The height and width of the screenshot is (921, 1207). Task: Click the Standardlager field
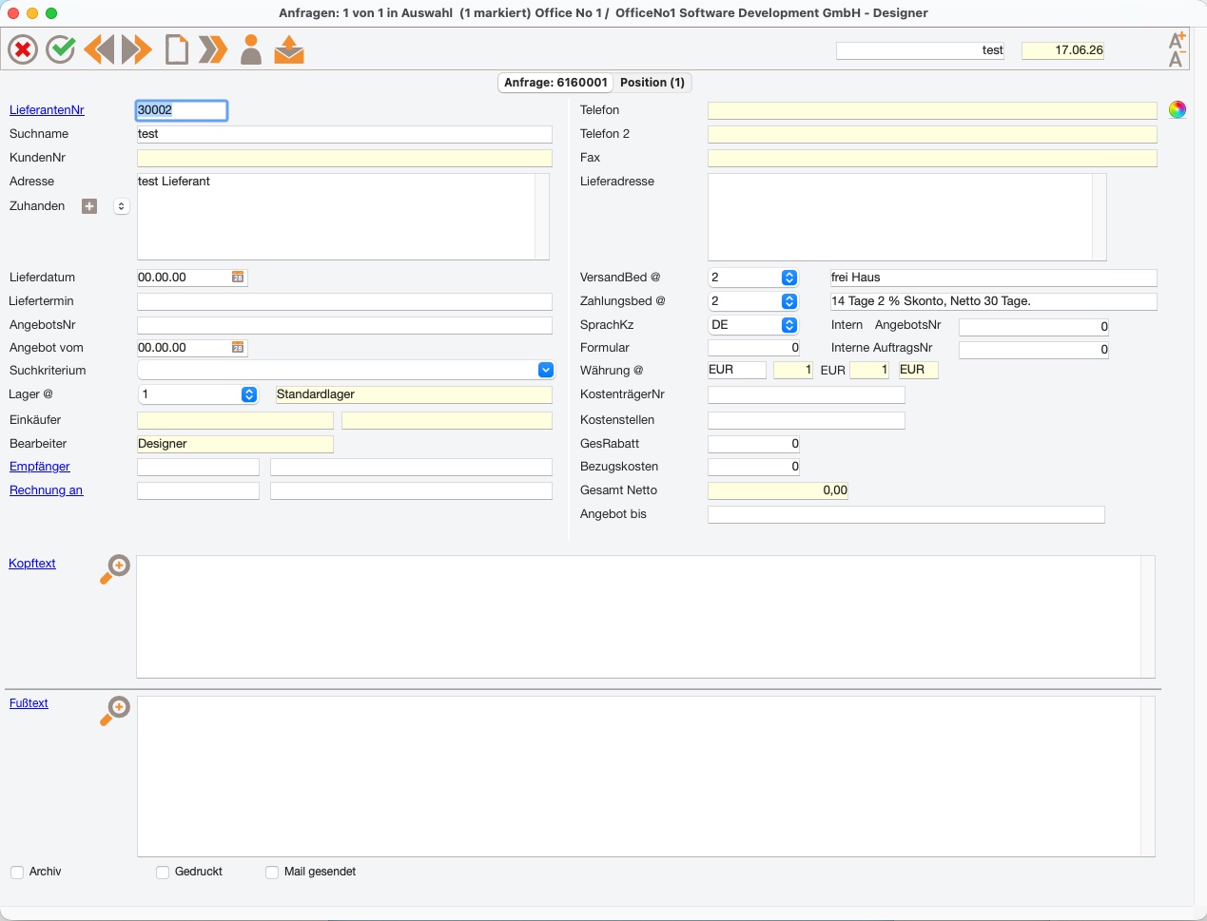[x=414, y=394]
